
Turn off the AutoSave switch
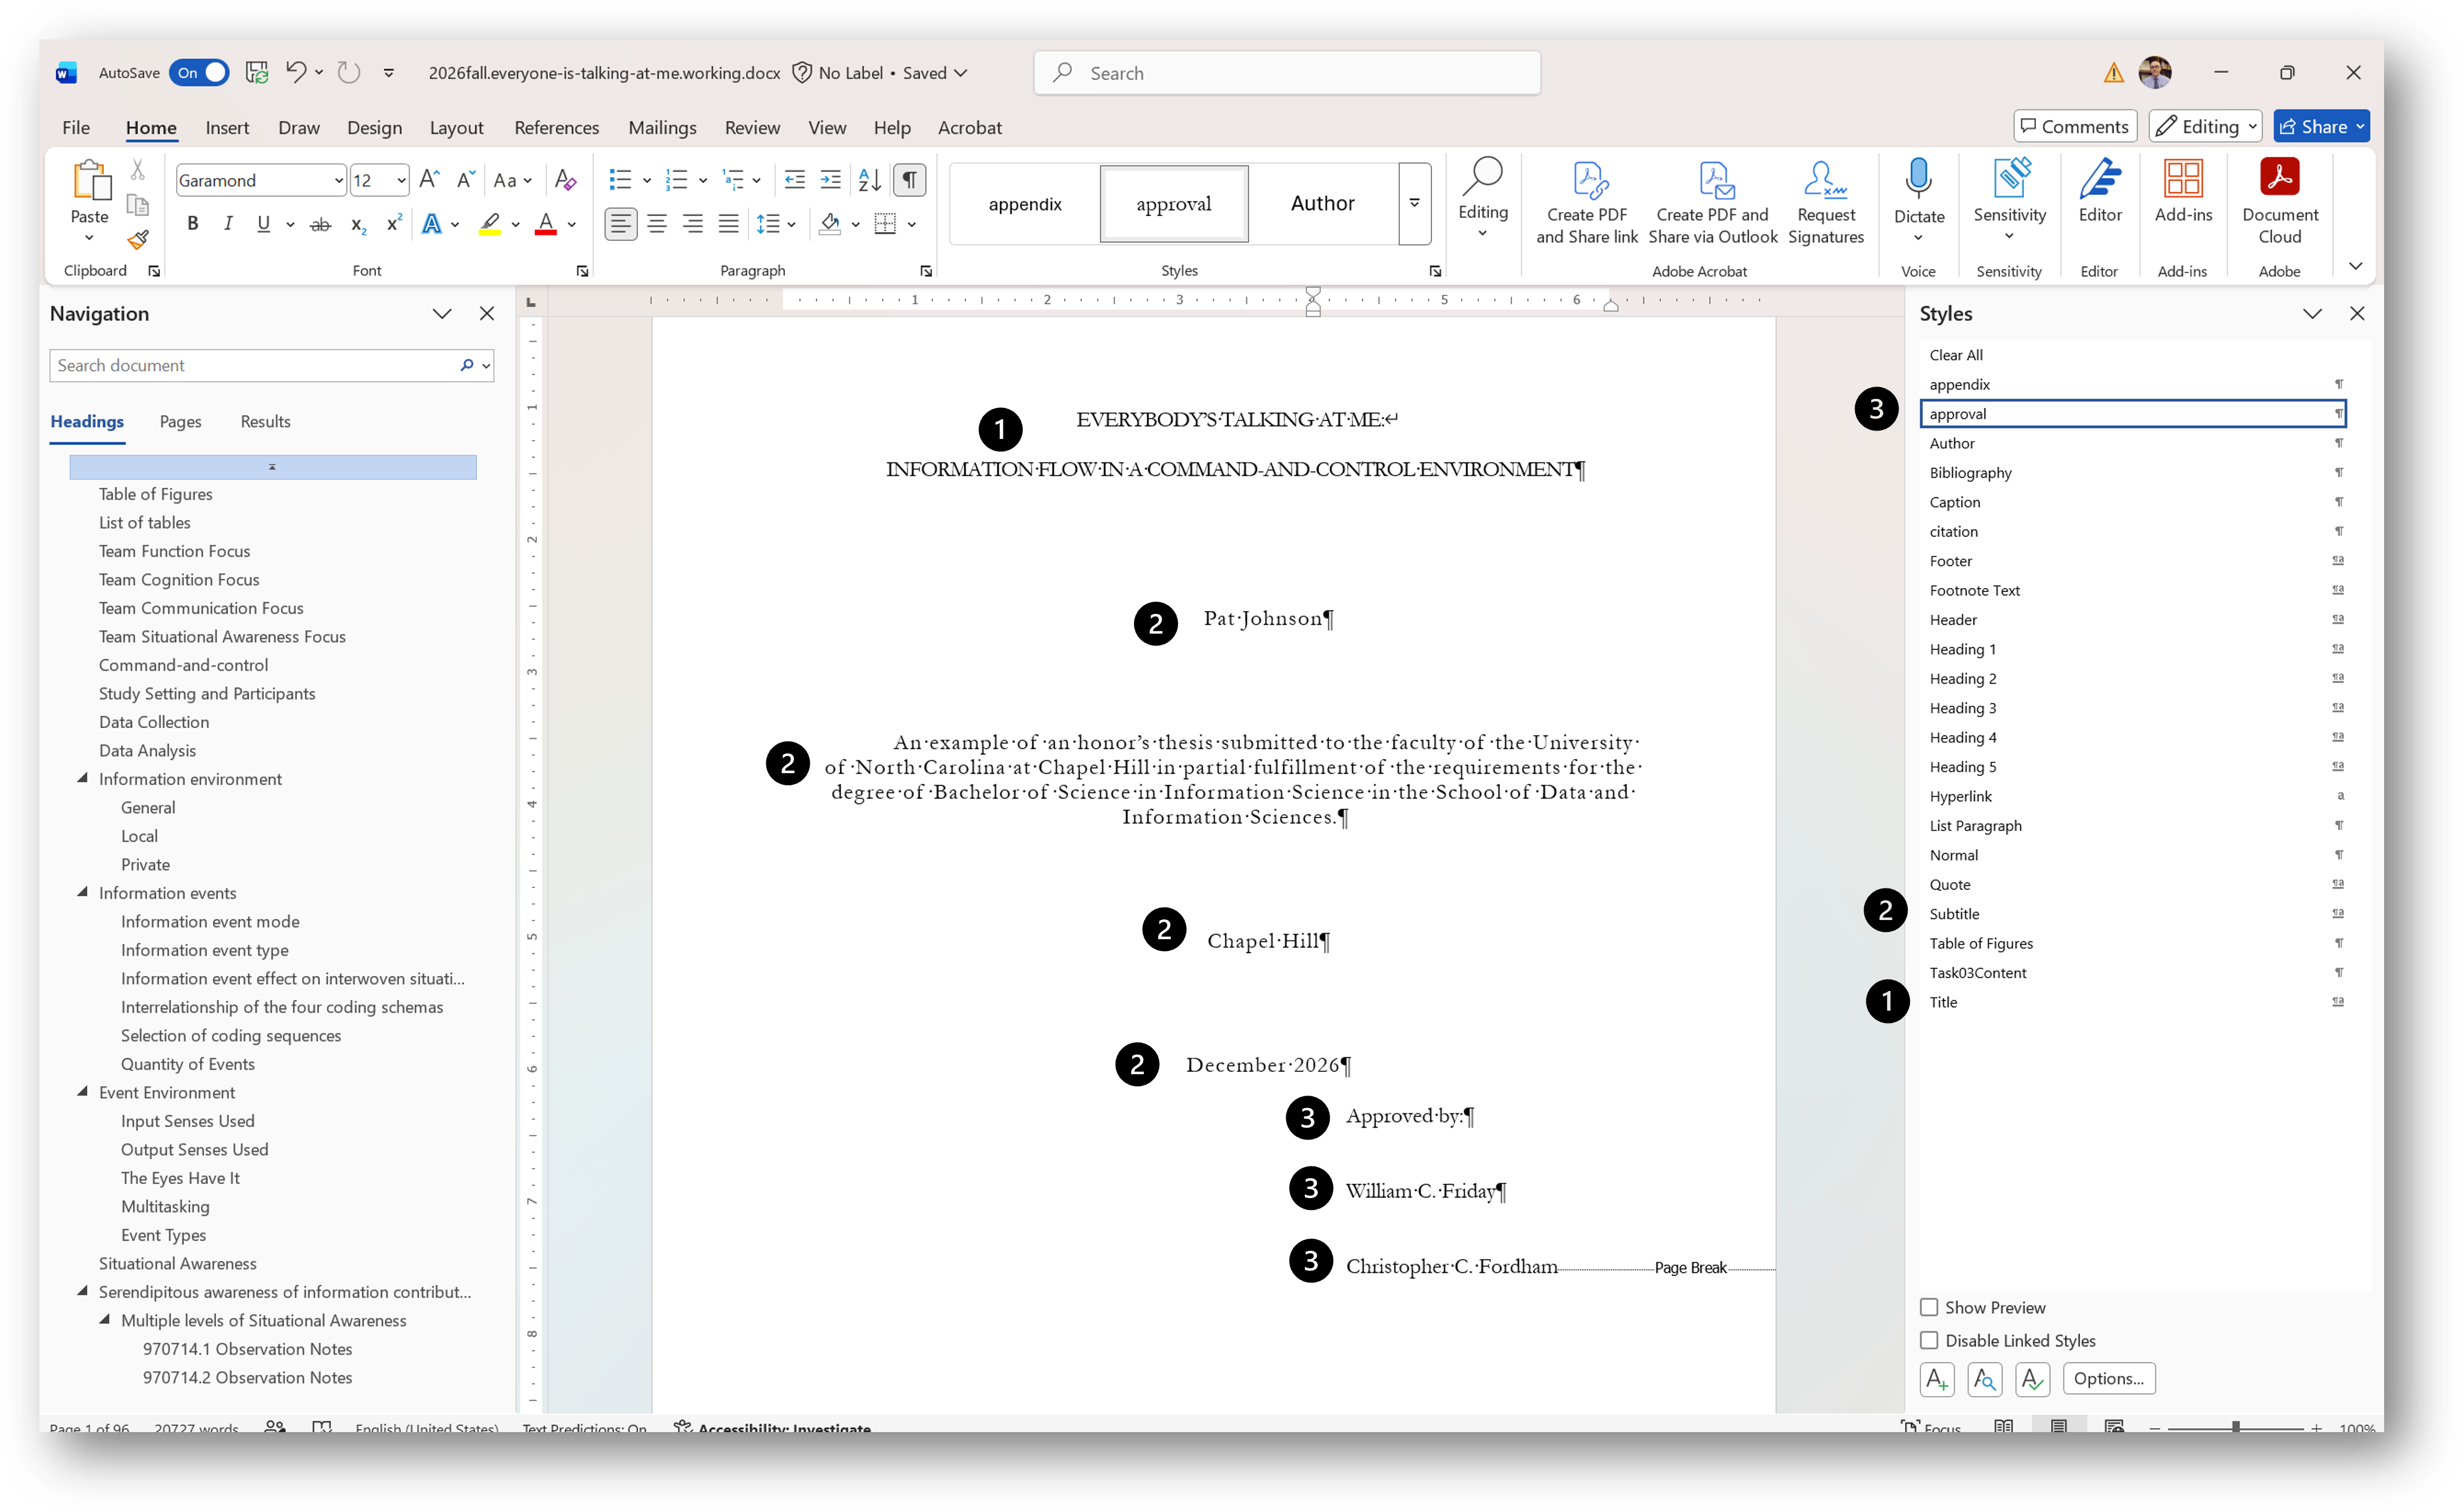(199, 73)
